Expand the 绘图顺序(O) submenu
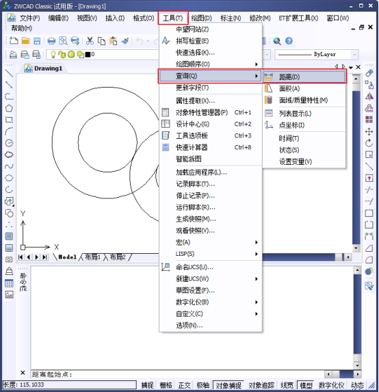Image resolution: width=379 pixels, height=392 pixels. click(211, 64)
